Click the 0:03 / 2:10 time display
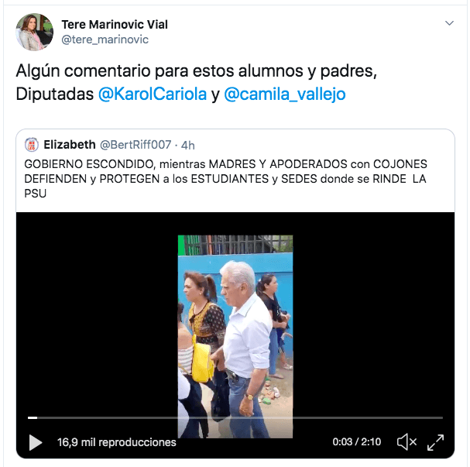 tap(357, 441)
